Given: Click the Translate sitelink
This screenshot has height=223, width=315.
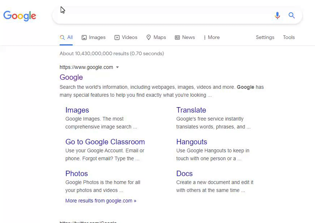Looking at the screenshot, I should pyautogui.click(x=191, y=110).
